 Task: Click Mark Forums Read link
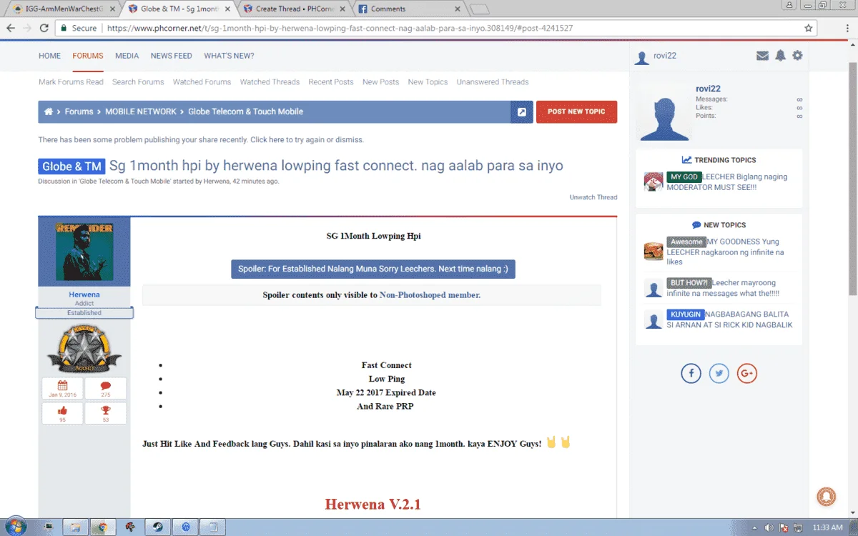tap(71, 82)
